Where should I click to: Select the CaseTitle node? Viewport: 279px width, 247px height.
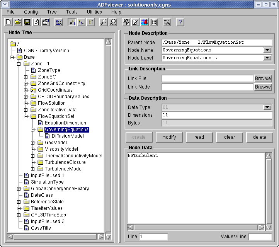point(41,228)
